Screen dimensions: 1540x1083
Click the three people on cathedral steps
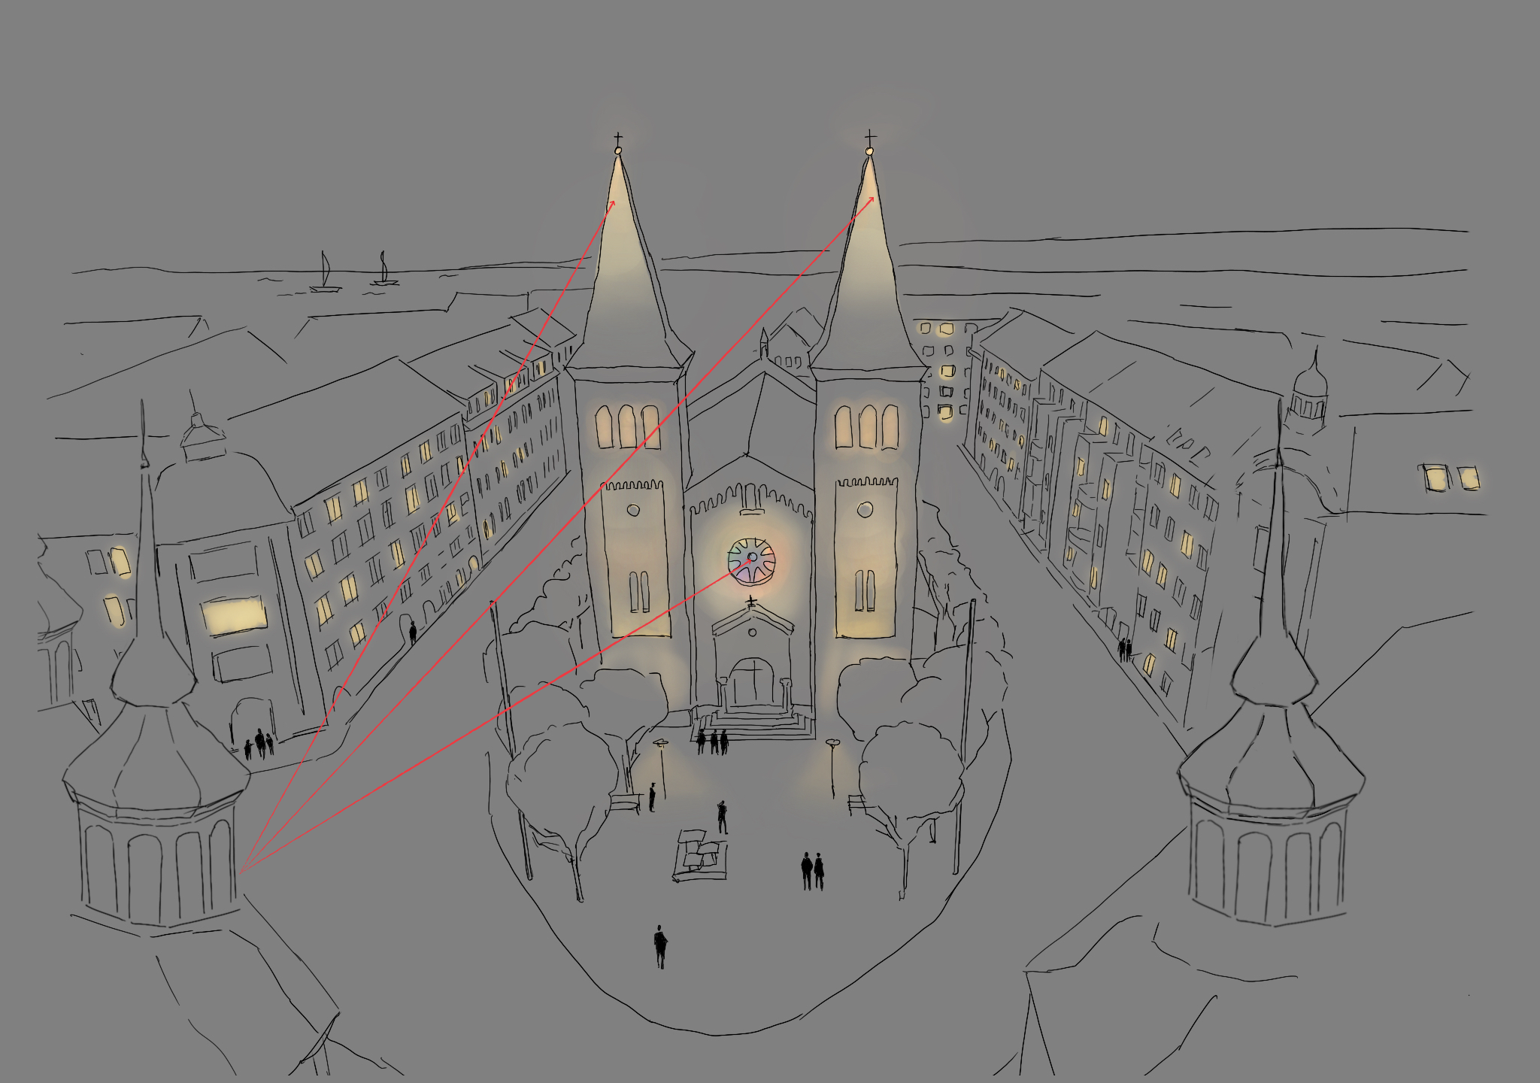712,742
